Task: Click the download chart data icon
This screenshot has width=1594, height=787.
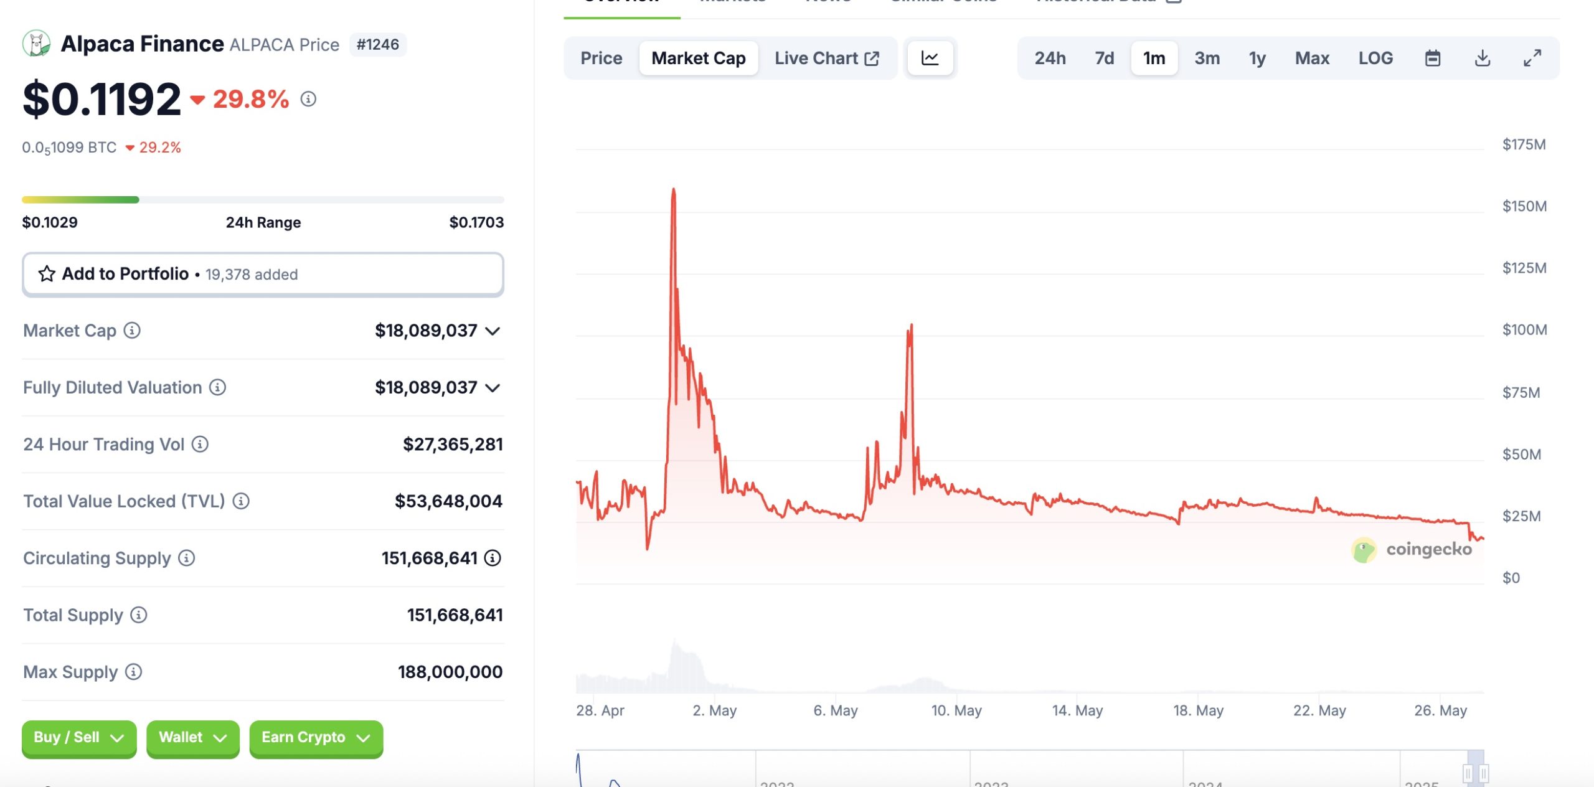Action: coord(1483,58)
